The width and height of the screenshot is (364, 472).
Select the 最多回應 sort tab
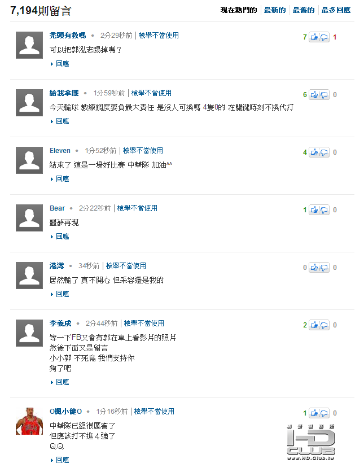pos(336,10)
